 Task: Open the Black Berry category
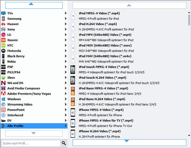34,56
